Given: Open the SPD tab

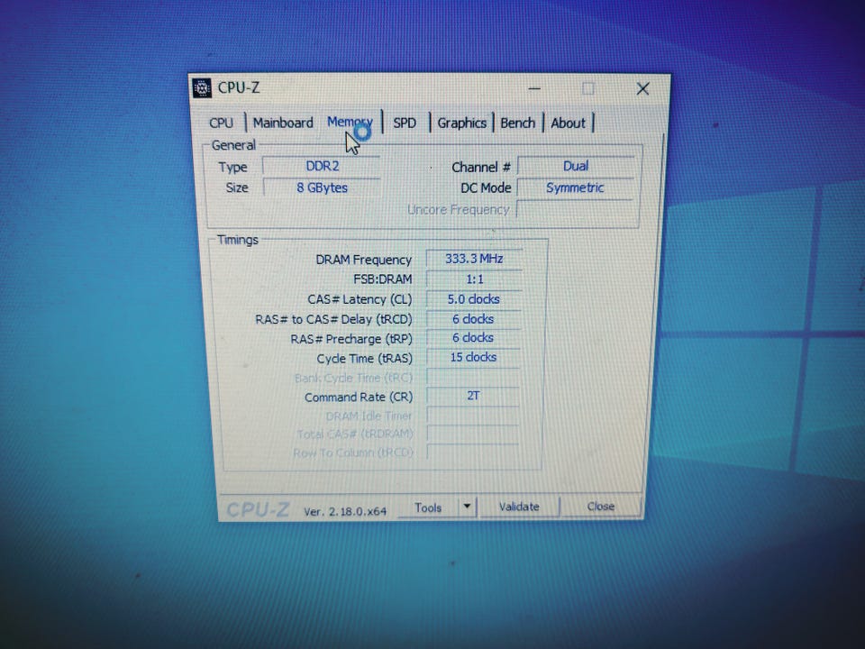Looking at the screenshot, I should point(405,123).
